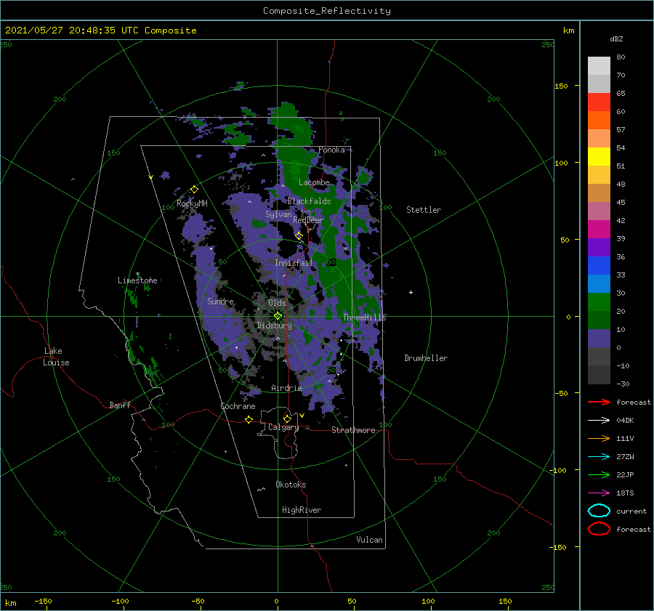654x611 pixels.
Task: Click the Airdrie city label
Action: pyautogui.click(x=286, y=388)
